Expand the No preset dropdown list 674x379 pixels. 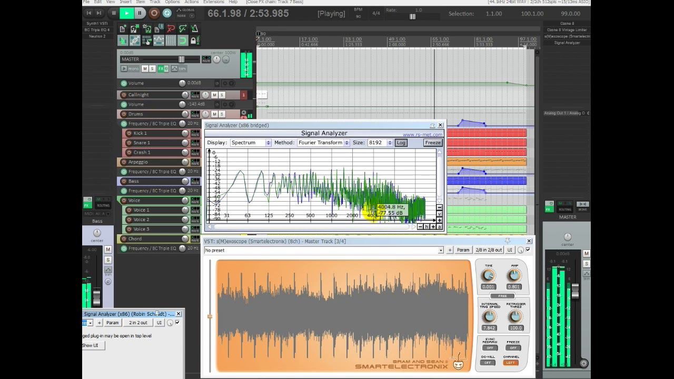tap(441, 251)
